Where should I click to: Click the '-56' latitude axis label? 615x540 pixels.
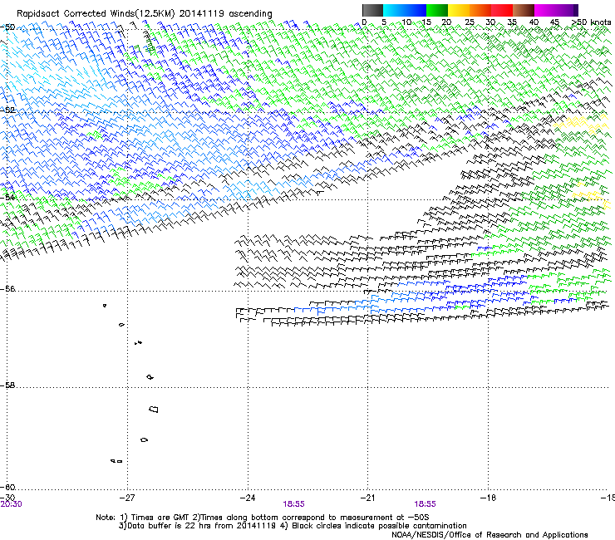pyautogui.click(x=7, y=289)
